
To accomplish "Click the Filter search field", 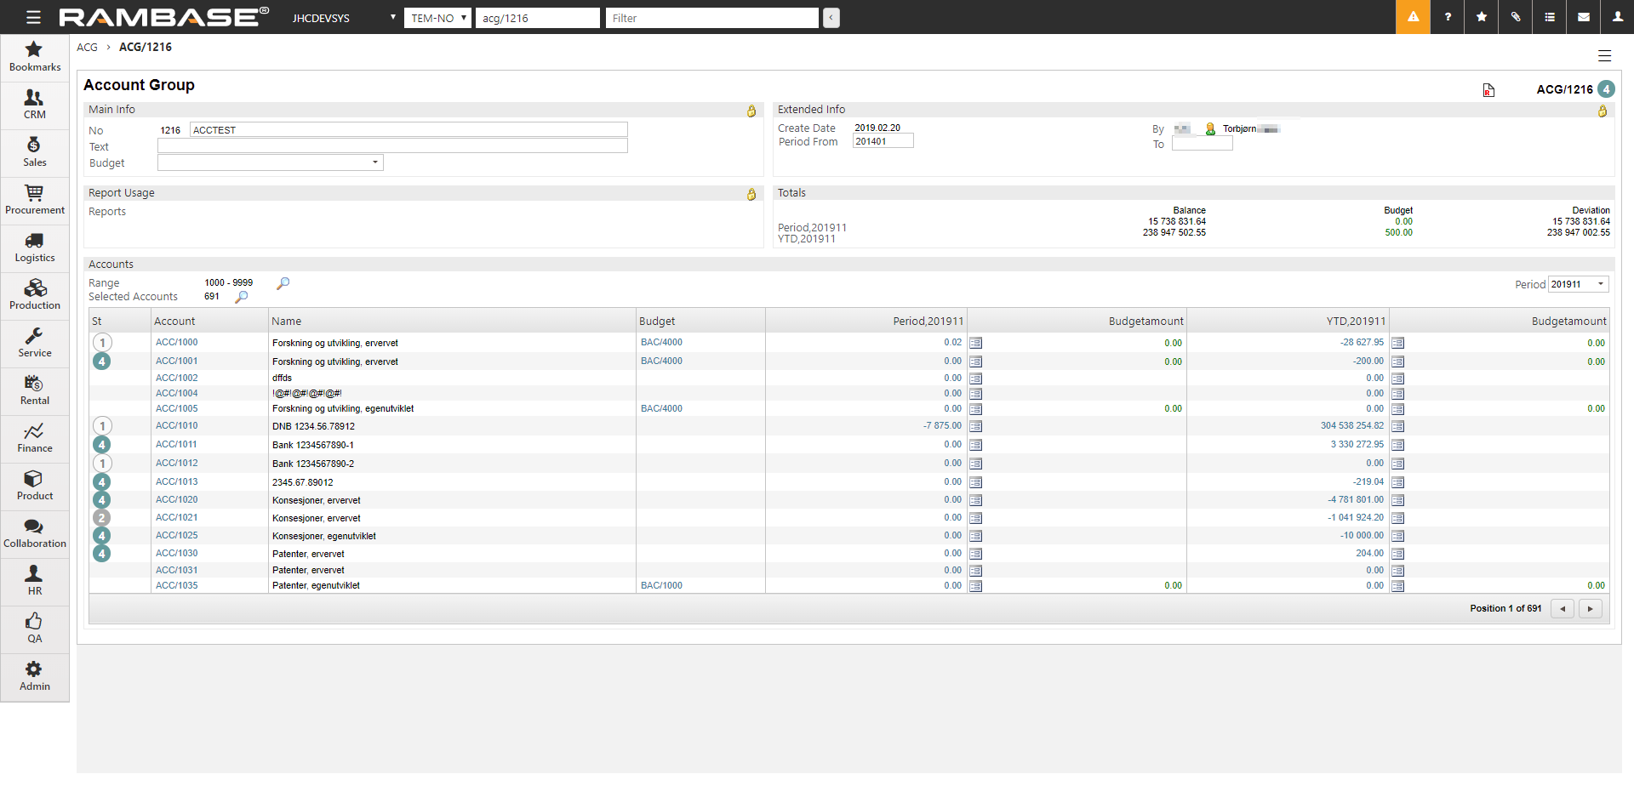I will click(711, 18).
